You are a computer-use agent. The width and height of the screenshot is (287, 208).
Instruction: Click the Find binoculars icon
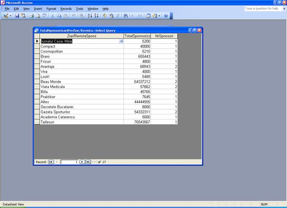click(125, 16)
